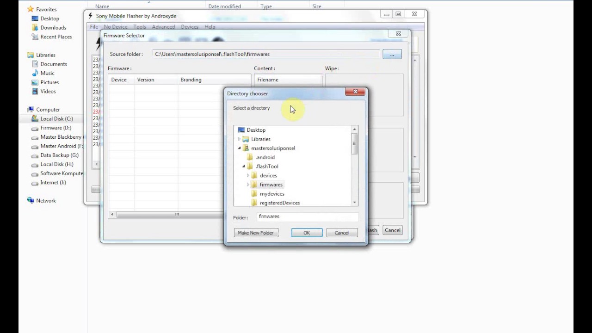Select Master Android (F:) drive

coord(62,146)
